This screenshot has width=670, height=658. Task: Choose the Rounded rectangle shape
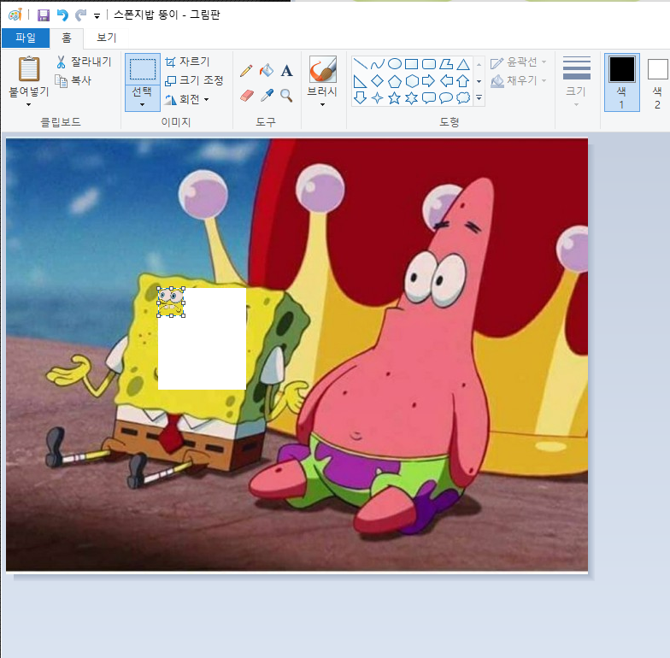click(429, 64)
